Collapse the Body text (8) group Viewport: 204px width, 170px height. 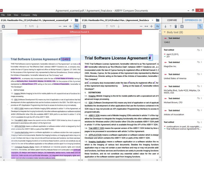165,32
